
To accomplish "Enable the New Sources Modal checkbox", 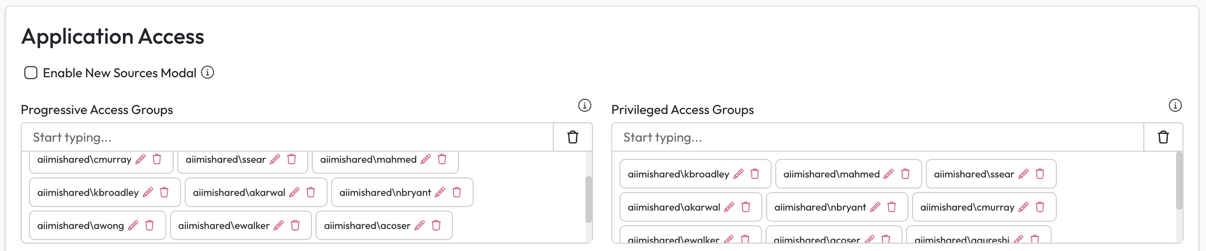I will (31, 73).
